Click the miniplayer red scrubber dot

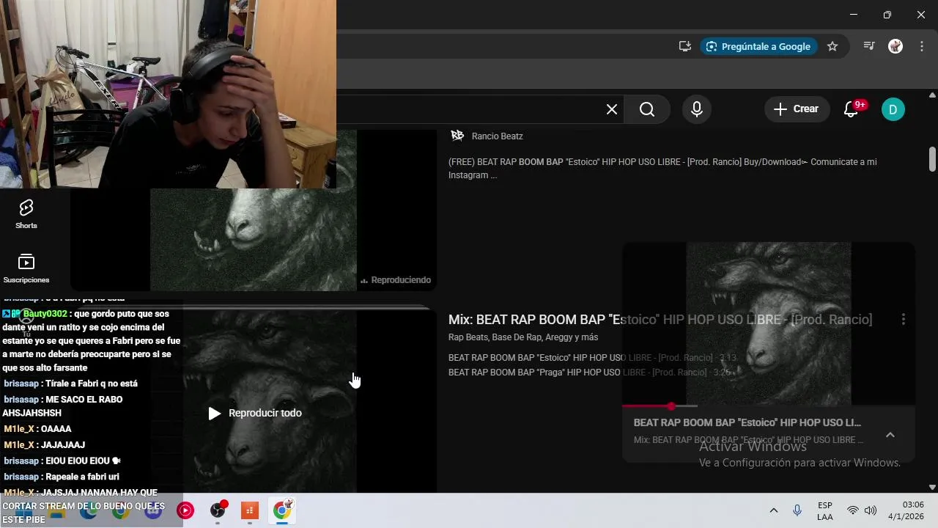coord(671,406)
